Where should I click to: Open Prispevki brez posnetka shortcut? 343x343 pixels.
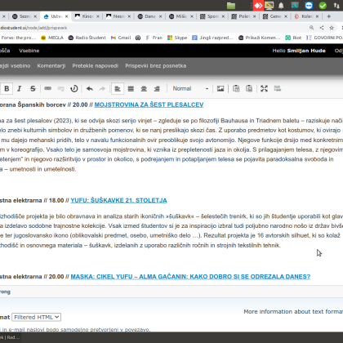[156, 66]
